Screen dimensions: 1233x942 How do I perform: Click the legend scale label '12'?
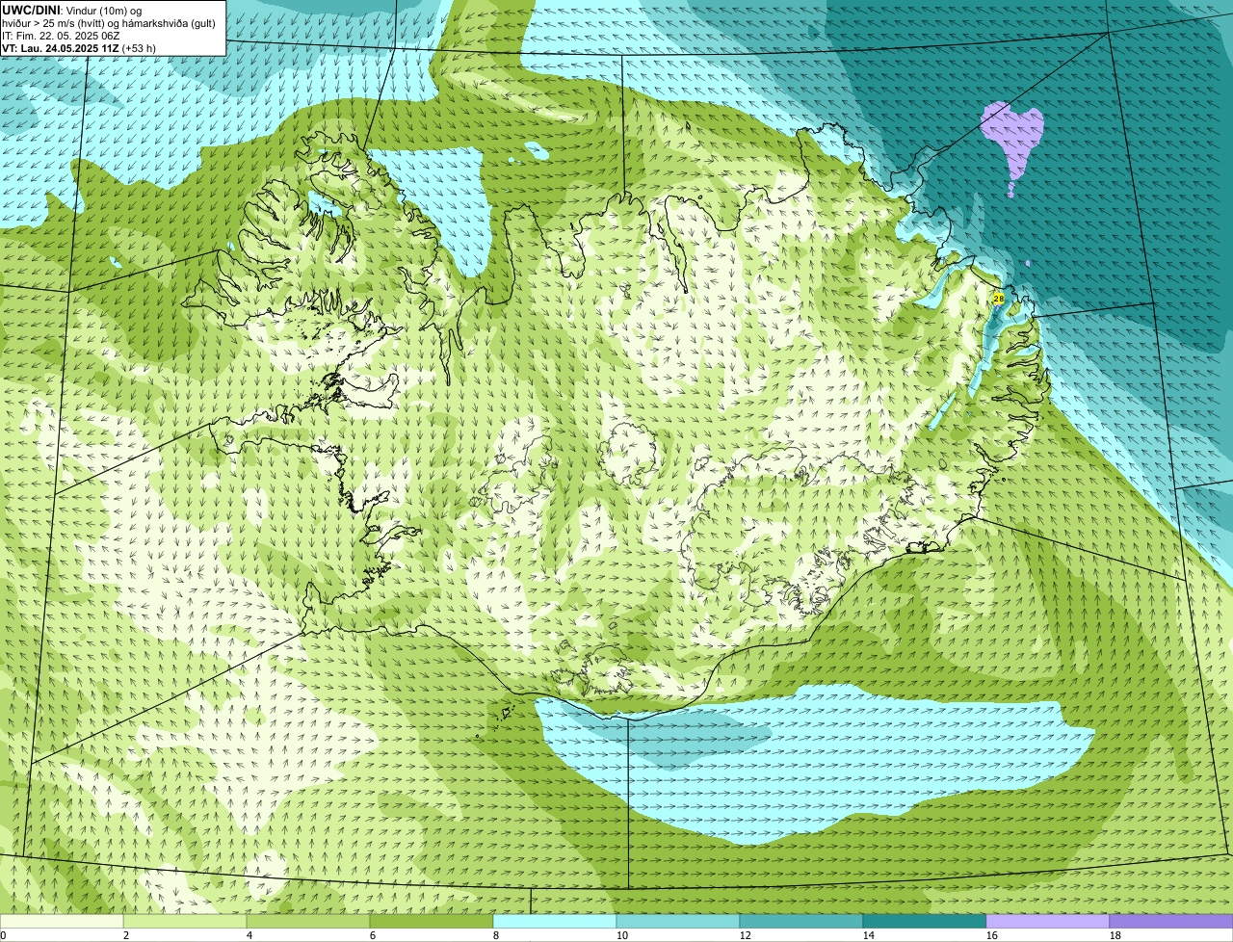[x=746, y=935]
